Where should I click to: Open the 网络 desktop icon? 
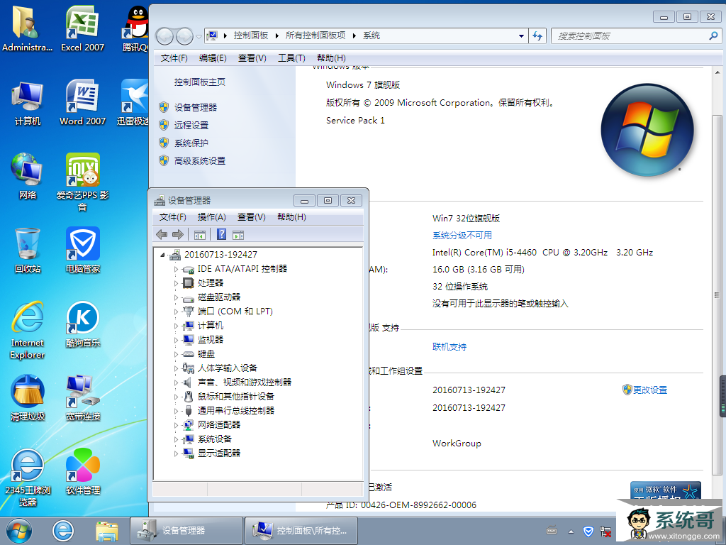pyautogui.click(x=28, y=177)
